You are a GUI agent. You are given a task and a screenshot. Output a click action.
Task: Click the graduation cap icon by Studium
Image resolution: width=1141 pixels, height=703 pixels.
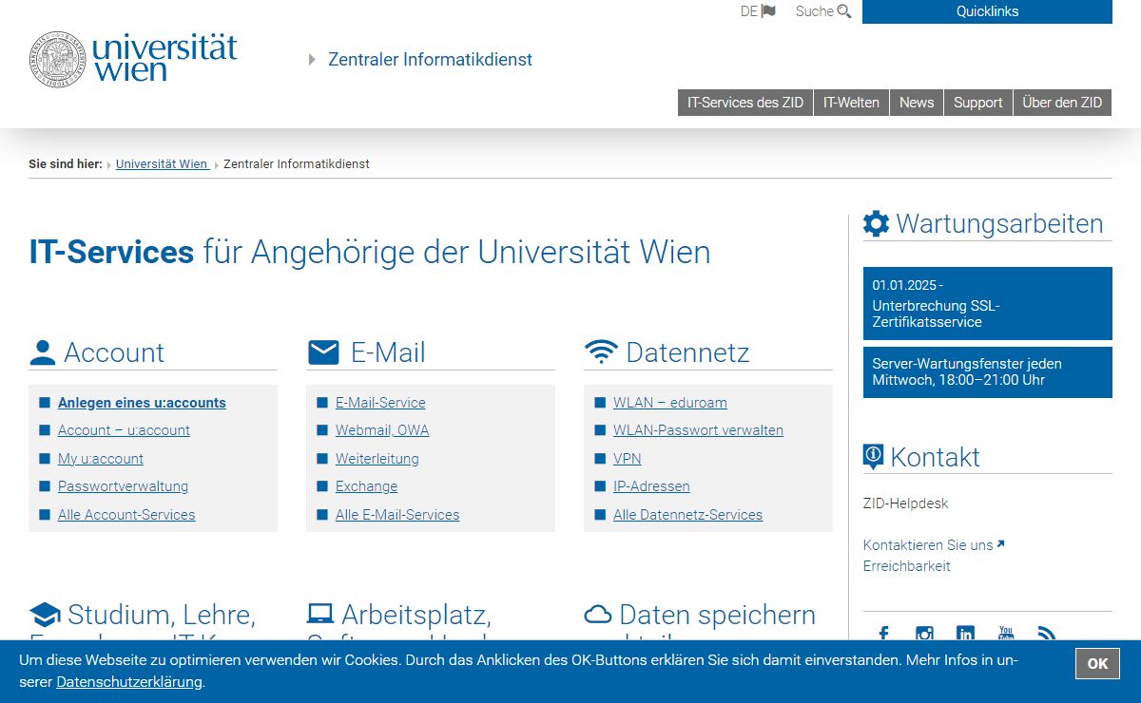(x=45, y=615)
